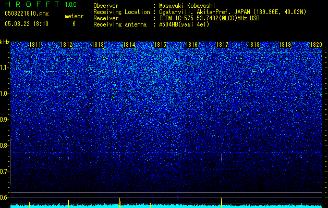Click the 0.7 kHz frequency label
328x208 pixels.
[5, 172]
